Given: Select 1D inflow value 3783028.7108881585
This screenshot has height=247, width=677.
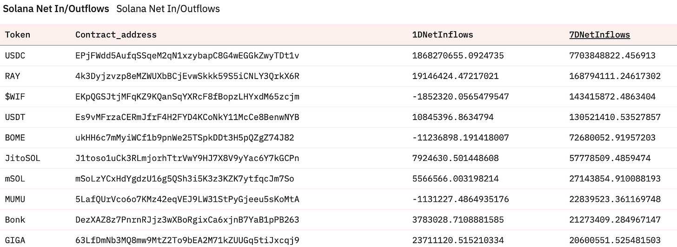Looking at the screenshot, I should point(458,220).
